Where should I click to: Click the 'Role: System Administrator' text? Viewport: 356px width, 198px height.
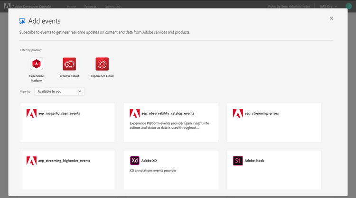coord(289,6)
